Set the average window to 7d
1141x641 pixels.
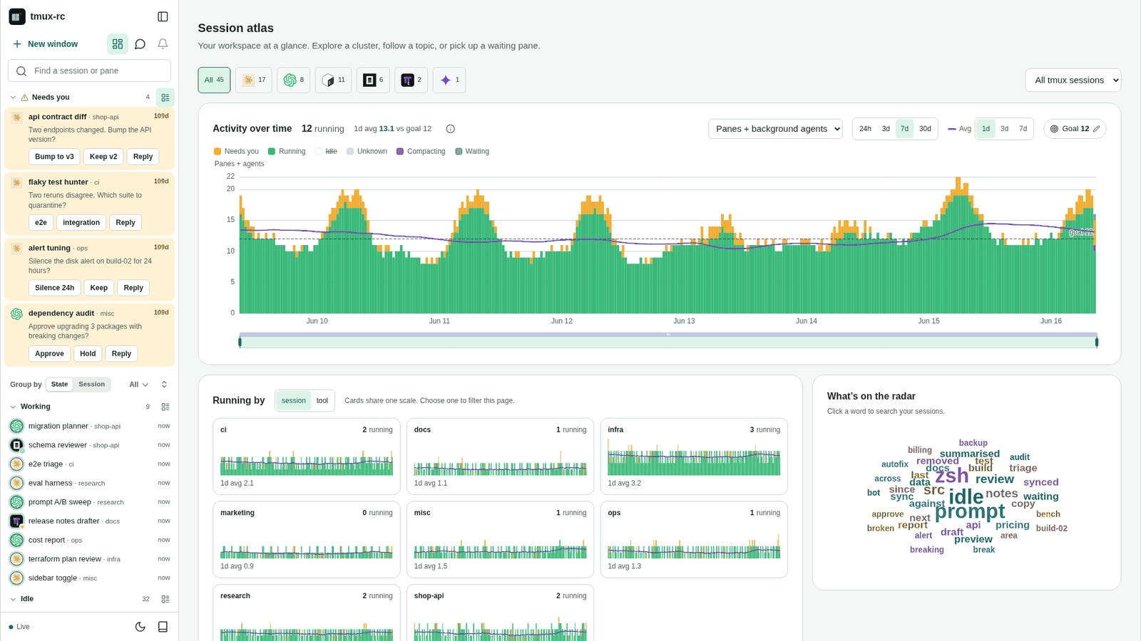pyautogui.click(x=1023, y=129)
